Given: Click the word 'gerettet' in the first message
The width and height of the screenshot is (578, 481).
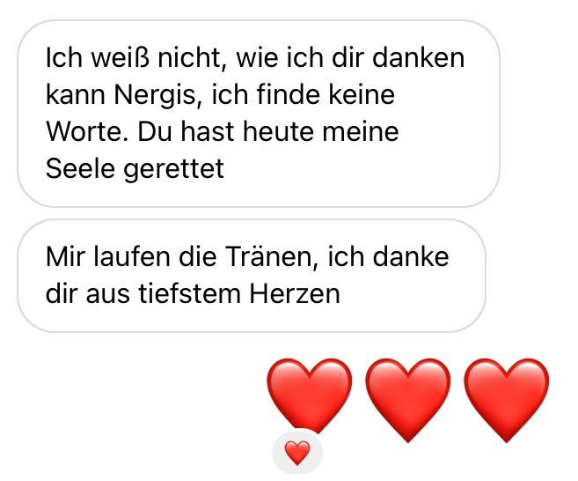Looking at the screenshot, I should click(x=173, y=170).
